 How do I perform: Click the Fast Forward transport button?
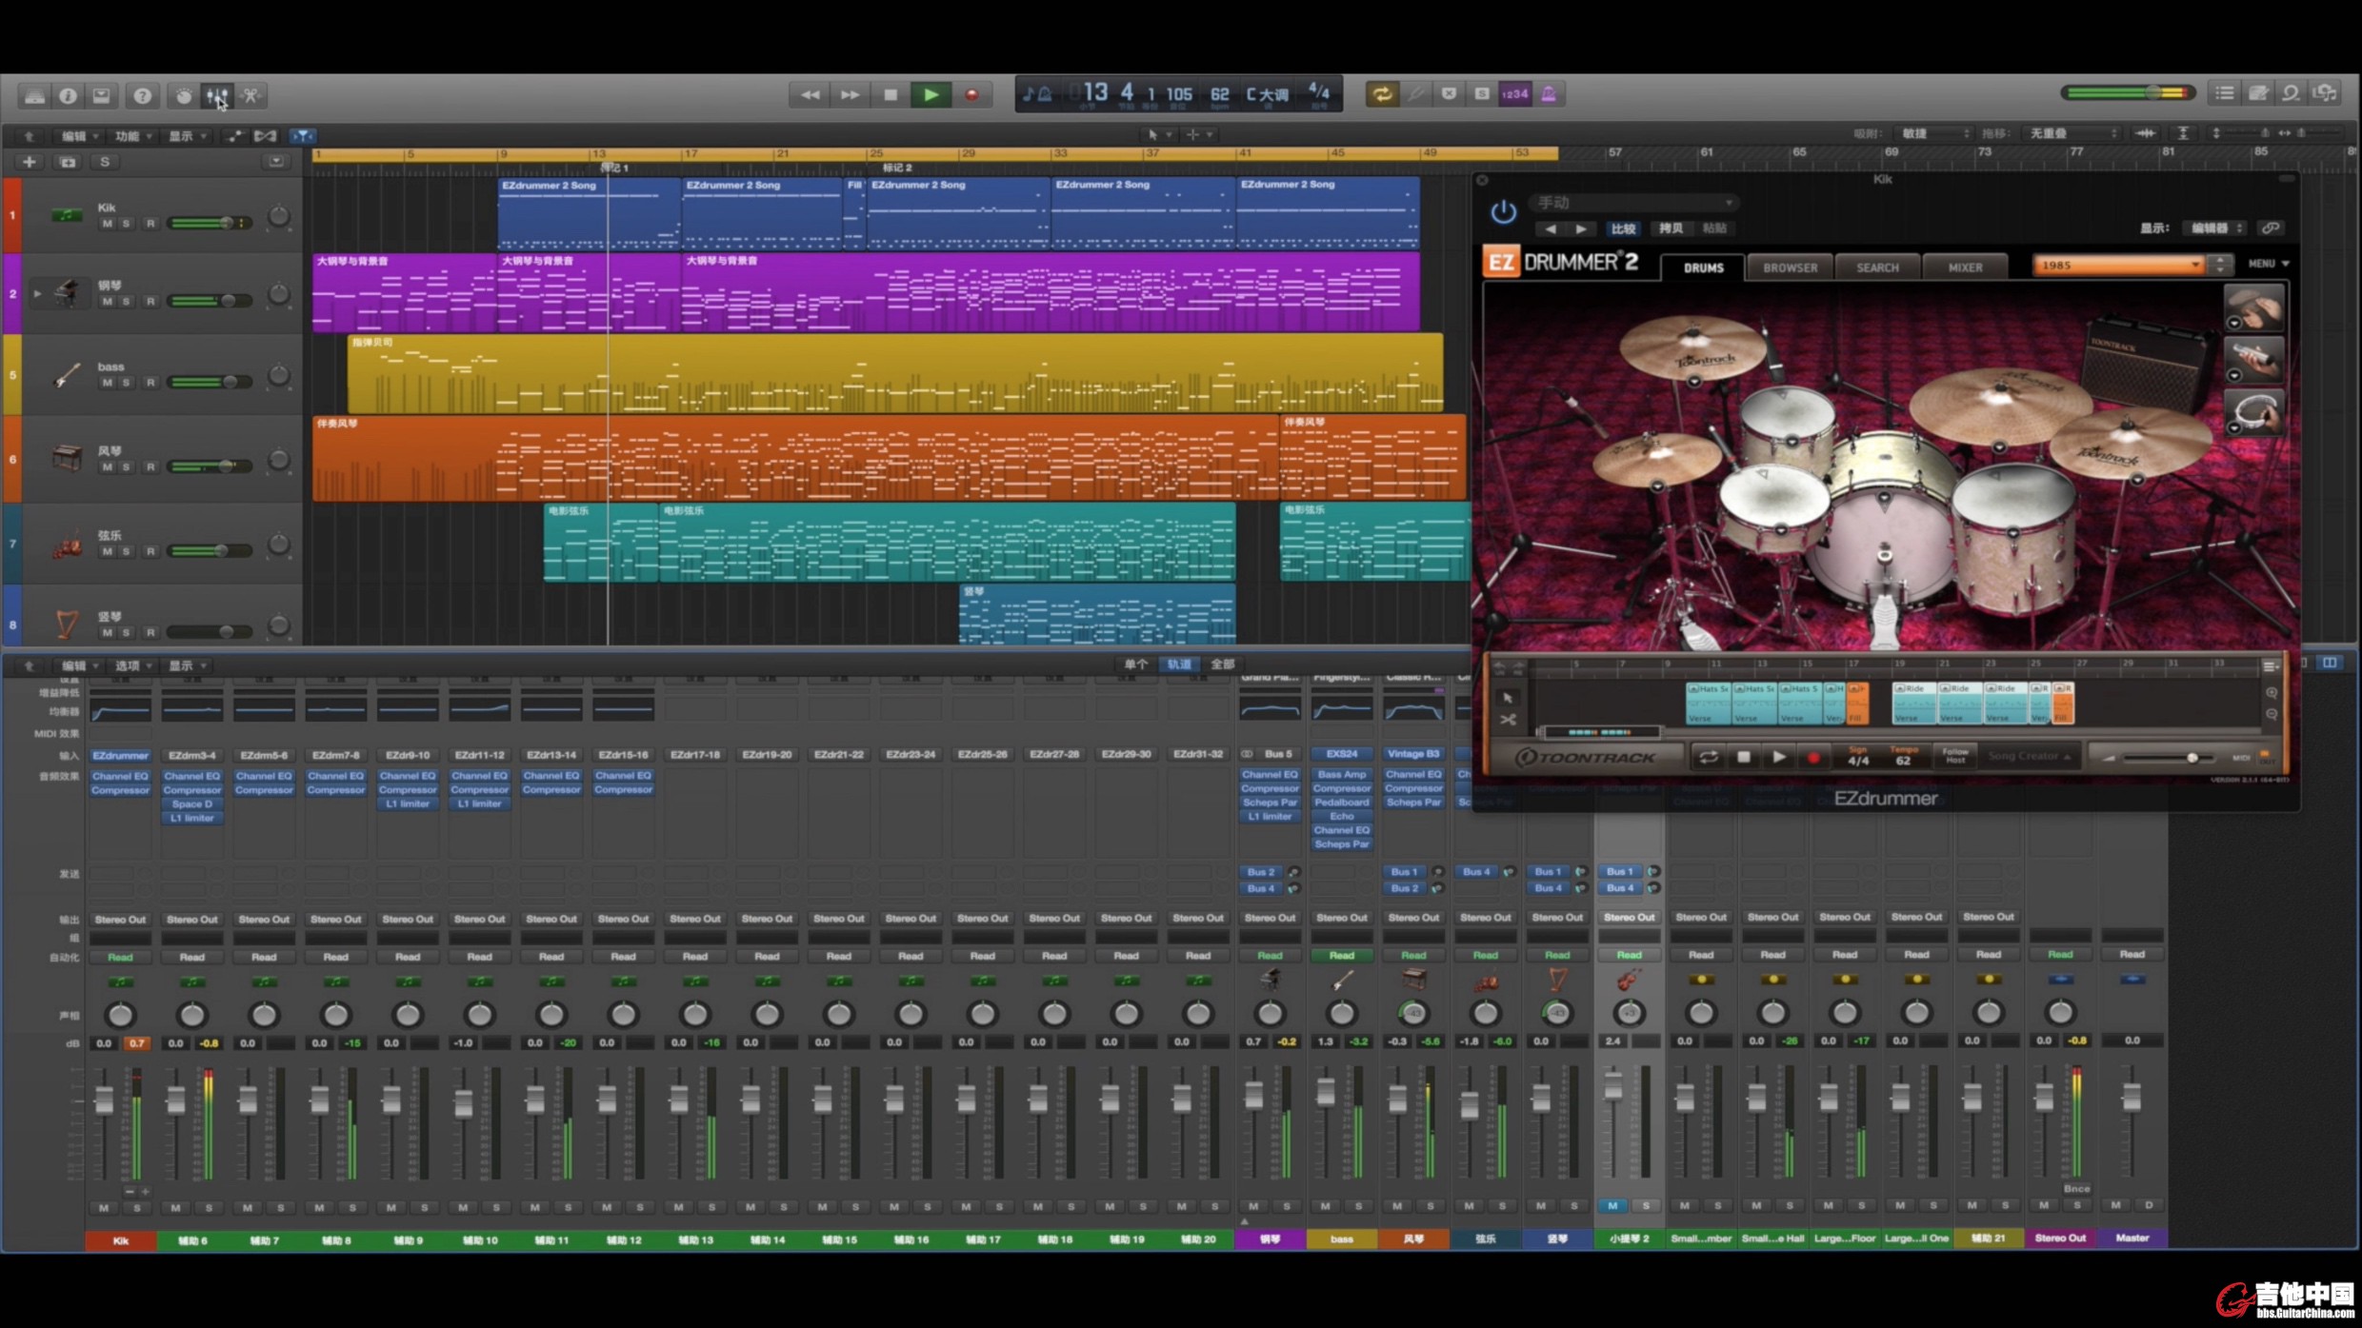point(850,95)
